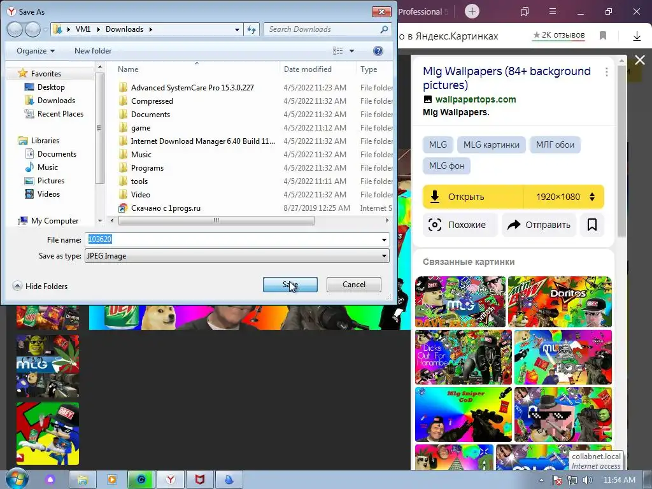Click Похожие to find similar images
Screen dimensions: 652x489
(x=460, y=225)
